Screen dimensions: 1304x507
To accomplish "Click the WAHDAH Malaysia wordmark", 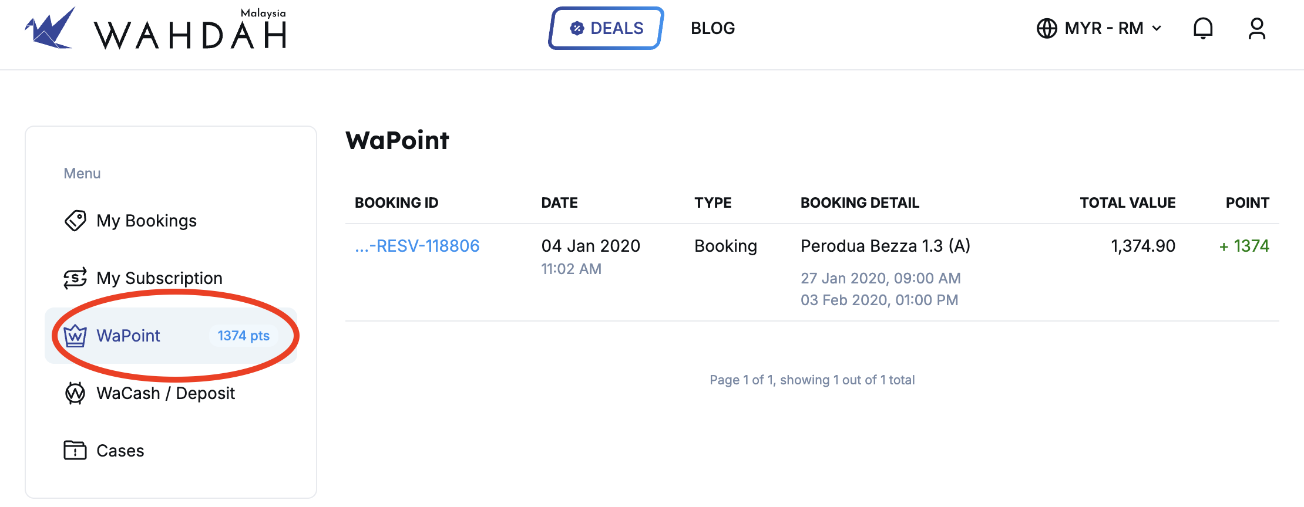I will coord(190,33).
